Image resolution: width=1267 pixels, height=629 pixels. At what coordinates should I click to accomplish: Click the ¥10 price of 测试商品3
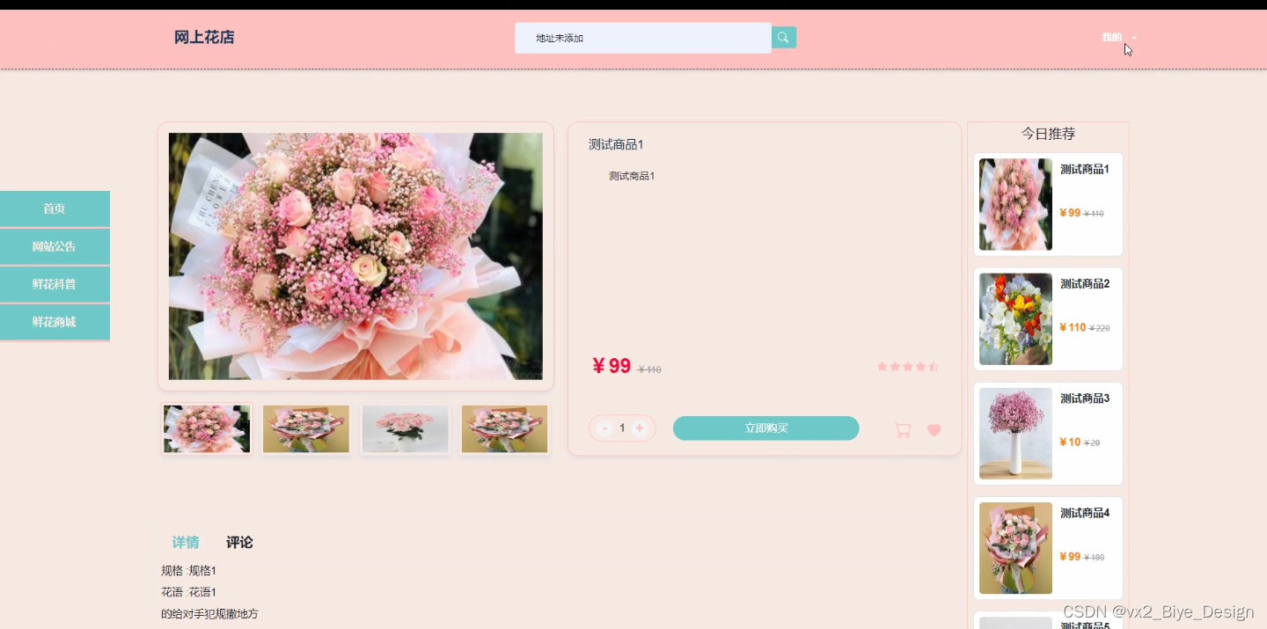(1070, 442)
